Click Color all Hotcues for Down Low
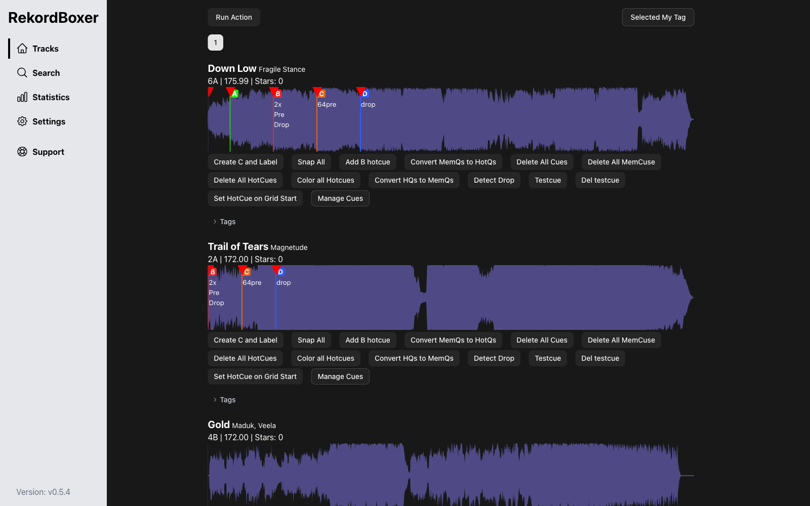Screen dimensions: 810x506 click(326, 180)
